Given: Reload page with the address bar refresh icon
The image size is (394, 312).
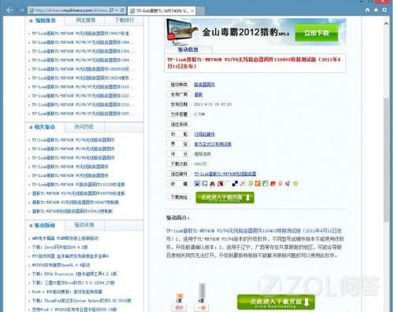Looking at the screenshot, I should pyautogui.click(x=122, y=10).
